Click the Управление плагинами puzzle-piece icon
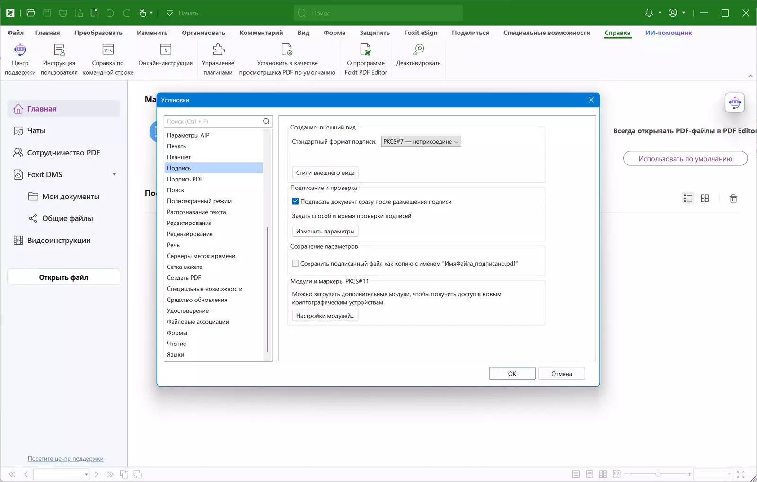 (218, 50)
